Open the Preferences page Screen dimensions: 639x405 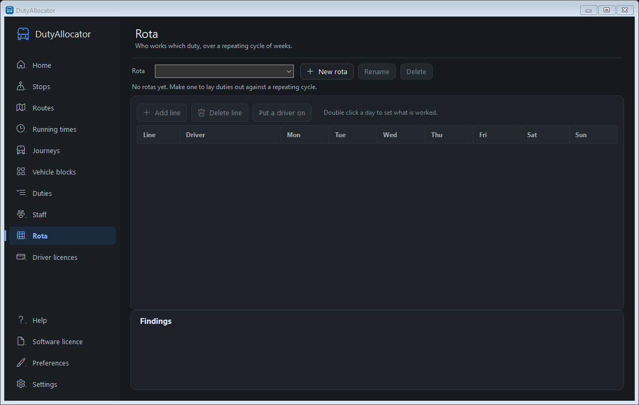[x=63, y=363]
